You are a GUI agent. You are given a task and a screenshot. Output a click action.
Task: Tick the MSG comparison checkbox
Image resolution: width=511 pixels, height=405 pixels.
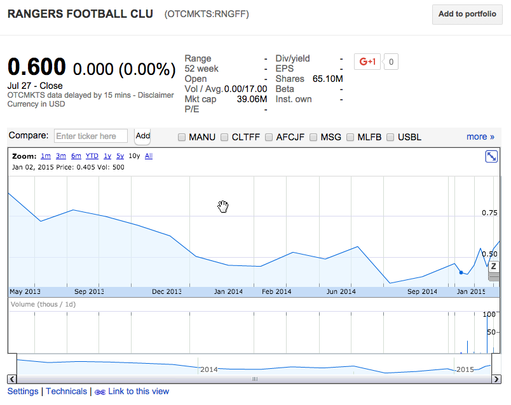point(313,137)
